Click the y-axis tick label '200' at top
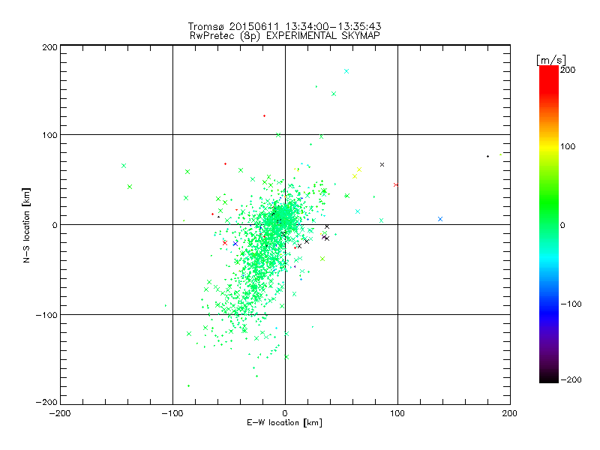Viewport: 600px width, 450px height. [x=49, y=47]
